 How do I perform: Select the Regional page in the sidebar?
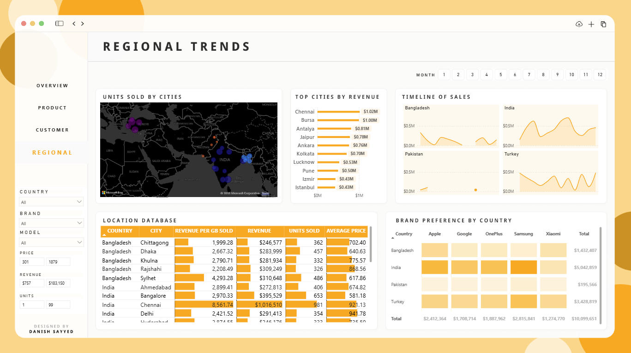point(52,153)
